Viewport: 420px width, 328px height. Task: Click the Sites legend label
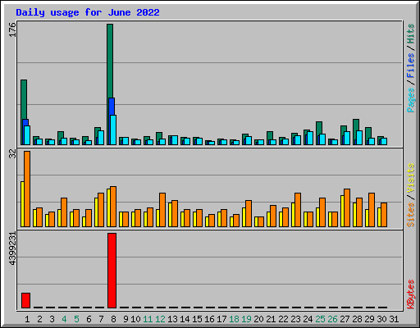(x=410, y=215)
